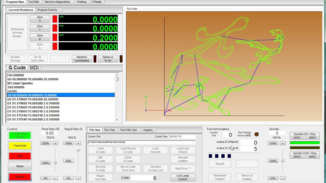
Task: Click the Touch button
Action: 220,164
